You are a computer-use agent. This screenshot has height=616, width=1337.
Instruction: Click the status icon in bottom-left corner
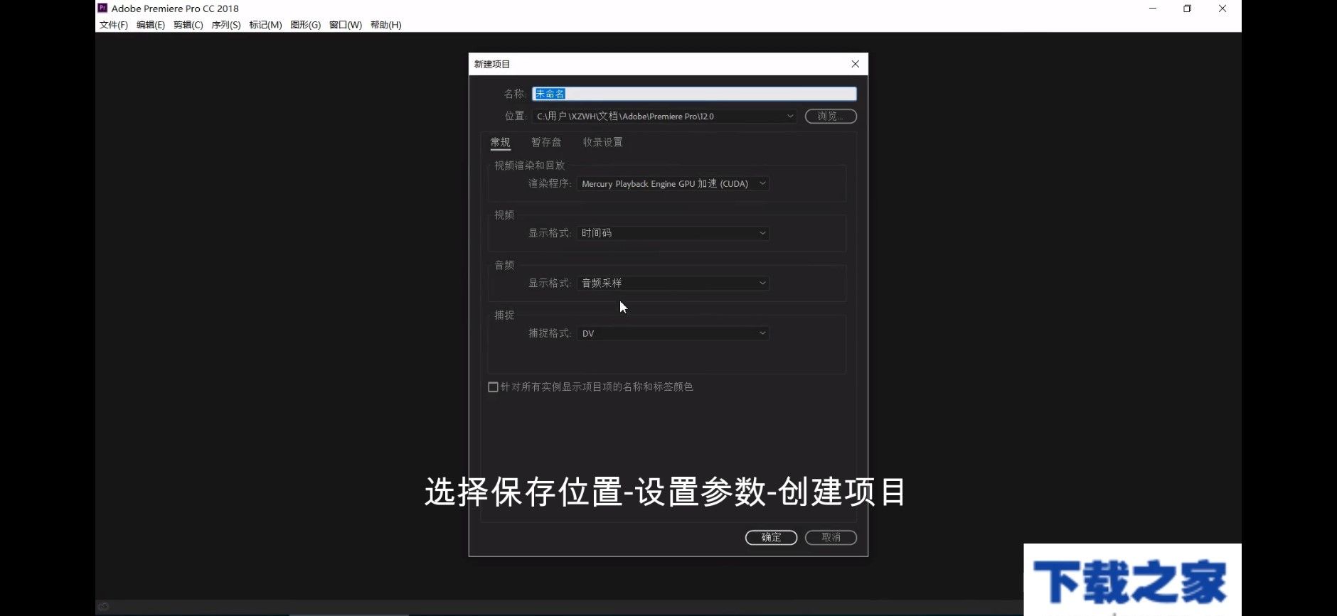tap(104, 606)
